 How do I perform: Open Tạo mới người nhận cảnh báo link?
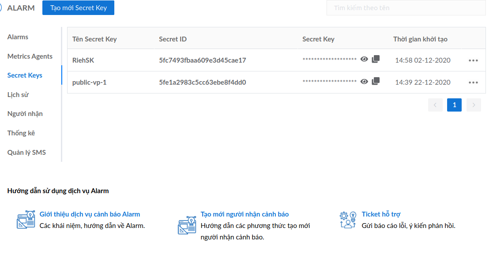point(245,214)
